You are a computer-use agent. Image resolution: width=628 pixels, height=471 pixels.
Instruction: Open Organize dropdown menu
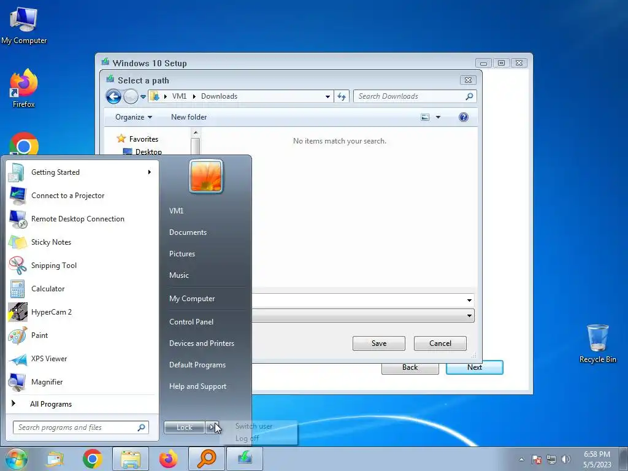click(133, 117)
